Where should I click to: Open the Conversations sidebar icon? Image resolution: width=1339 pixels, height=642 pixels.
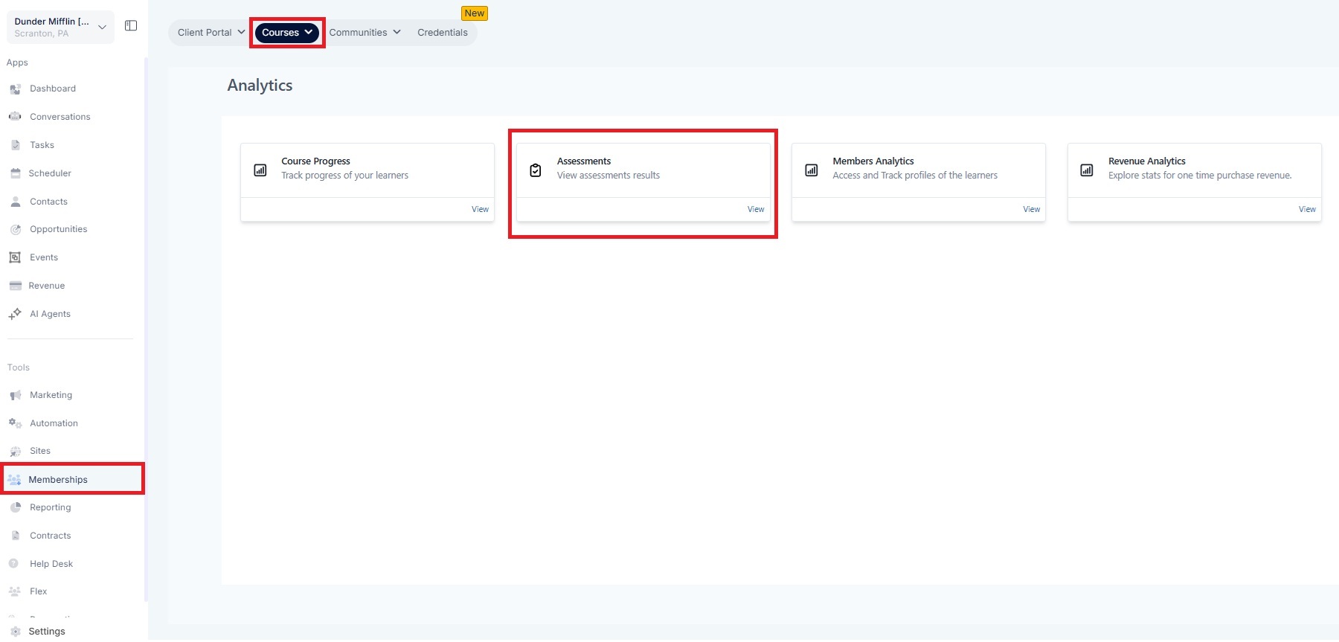[x=15, y=117]
